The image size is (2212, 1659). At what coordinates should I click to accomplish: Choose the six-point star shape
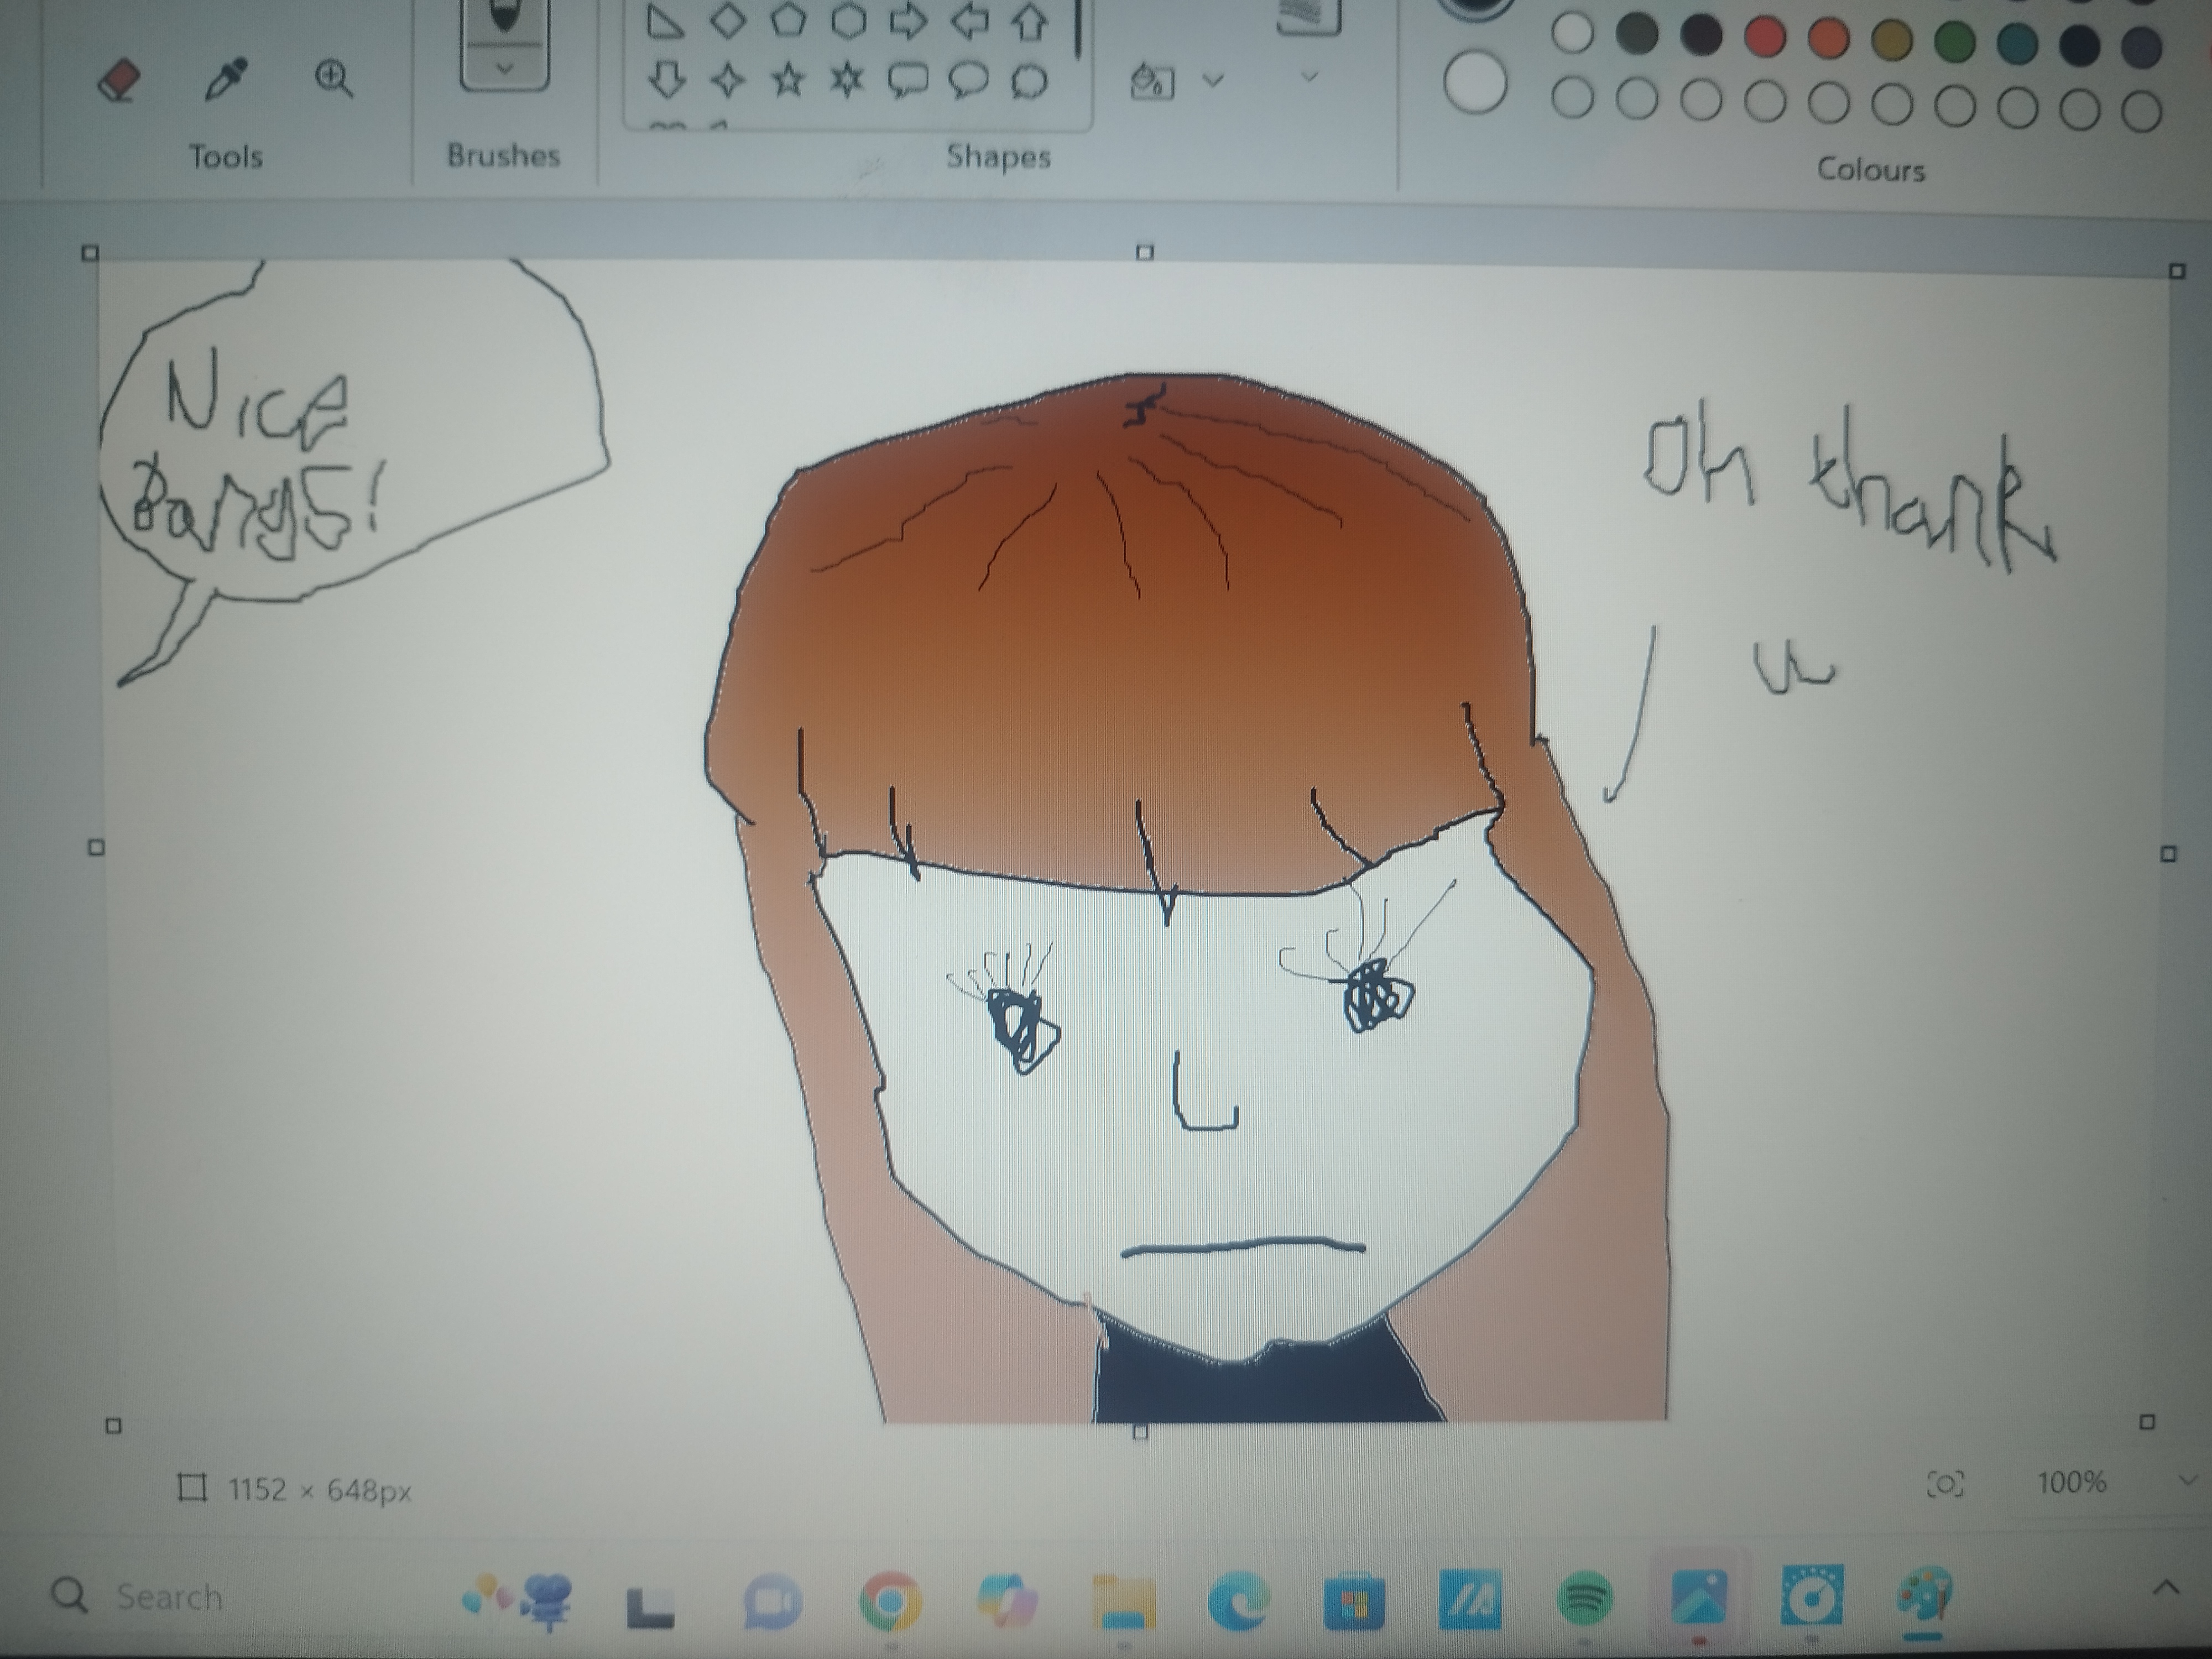[x=847, y=80]
